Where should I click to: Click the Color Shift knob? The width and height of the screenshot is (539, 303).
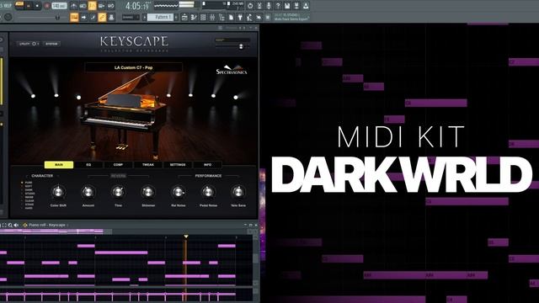(x=58, y=192)
